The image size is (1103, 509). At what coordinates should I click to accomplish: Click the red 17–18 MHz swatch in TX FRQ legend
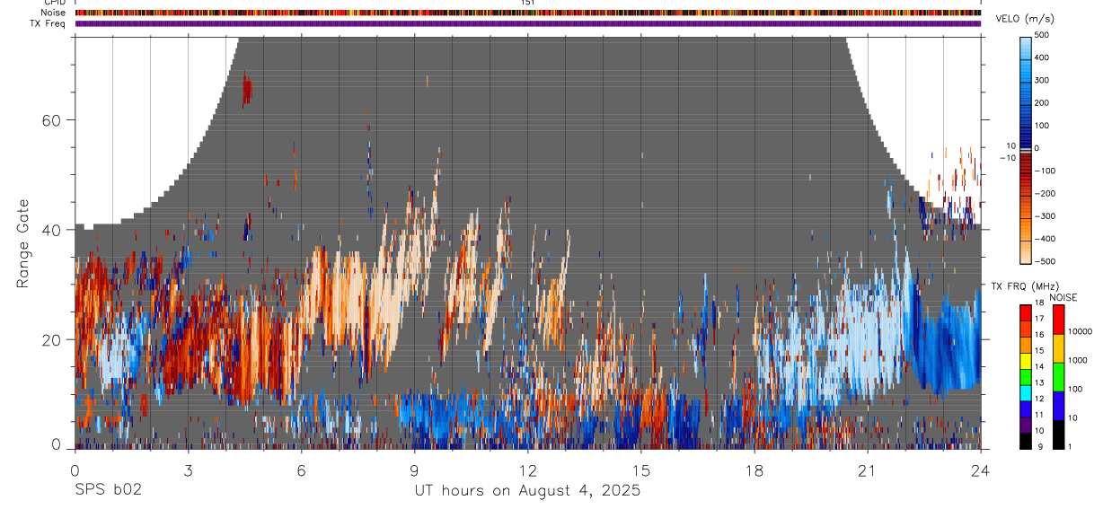[x=1026, y=312]
